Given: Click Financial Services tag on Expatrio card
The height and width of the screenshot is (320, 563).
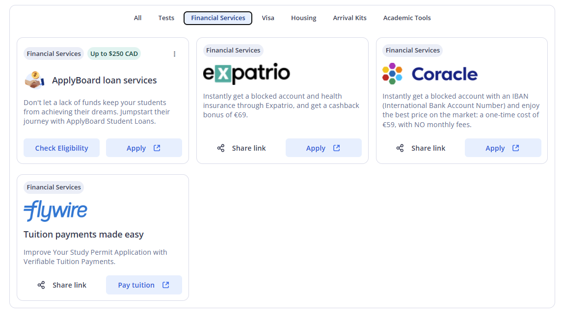Looking at the screenshot, I should [x=233, y=50].
